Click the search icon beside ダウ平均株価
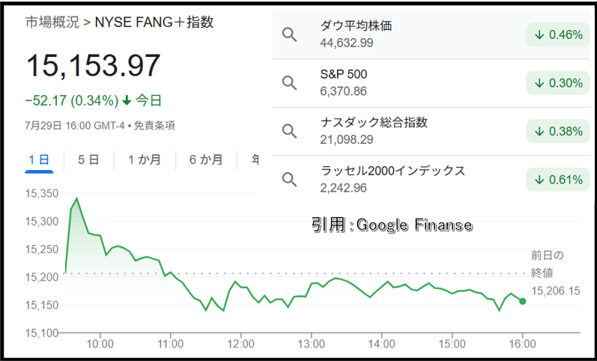 [x=289, y=34]
